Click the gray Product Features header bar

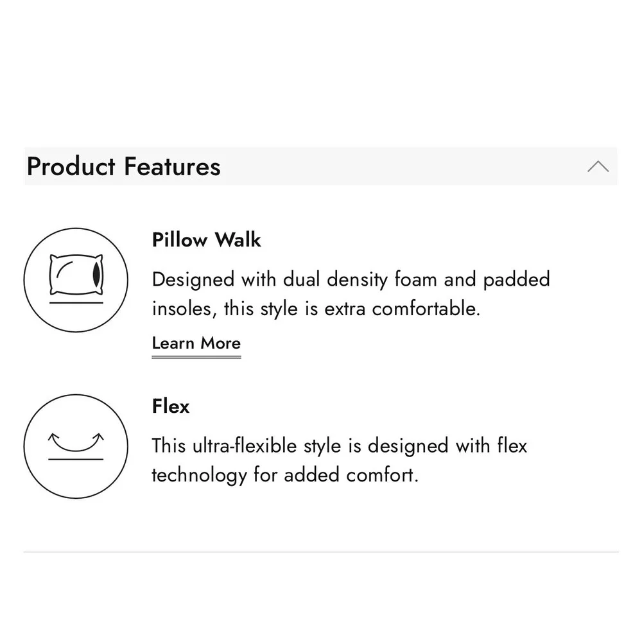tap(320, 166)
